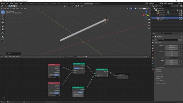Screen dimensions: 183x103
Task: Disable Collection.001 in renders camera icon
Action: [x=181, y=10]
